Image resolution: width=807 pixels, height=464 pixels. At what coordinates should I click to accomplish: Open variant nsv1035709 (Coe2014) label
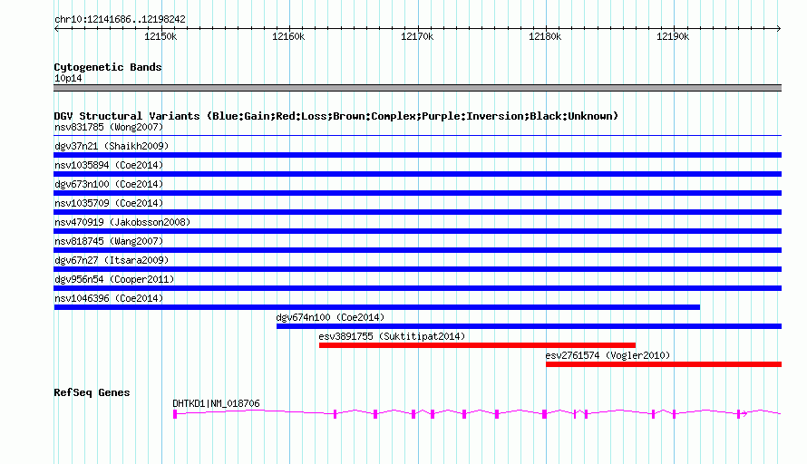point(109,203)
